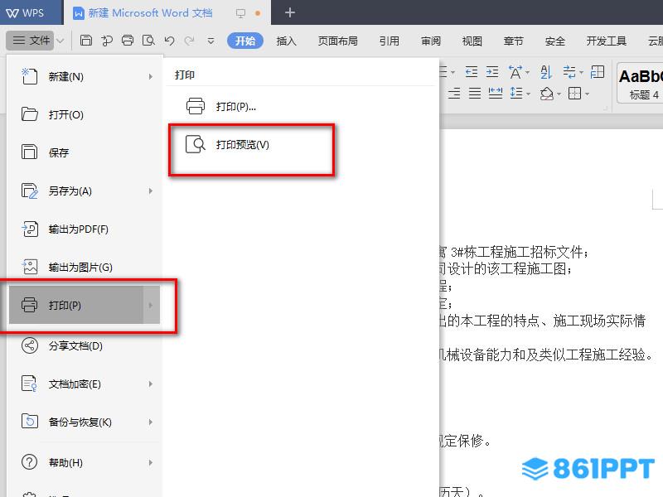Click the screen display icon in document tab
This screenshot has height=497, width=663.
click(x=240, y=13)
